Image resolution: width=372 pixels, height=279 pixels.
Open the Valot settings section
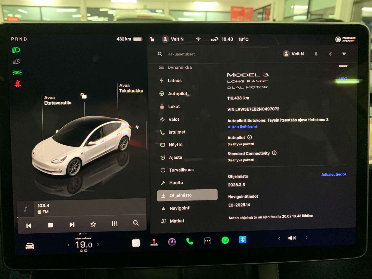click(173, 119)
